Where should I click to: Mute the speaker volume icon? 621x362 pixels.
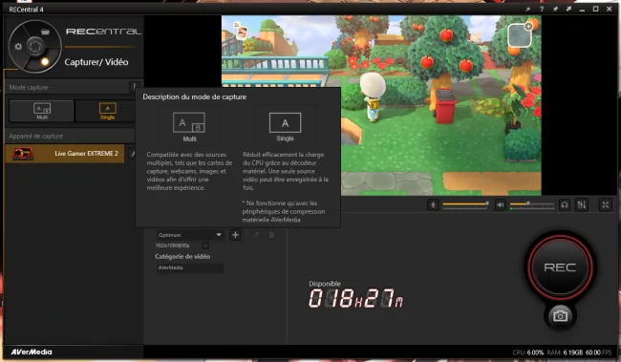click(x=501, y=204)
